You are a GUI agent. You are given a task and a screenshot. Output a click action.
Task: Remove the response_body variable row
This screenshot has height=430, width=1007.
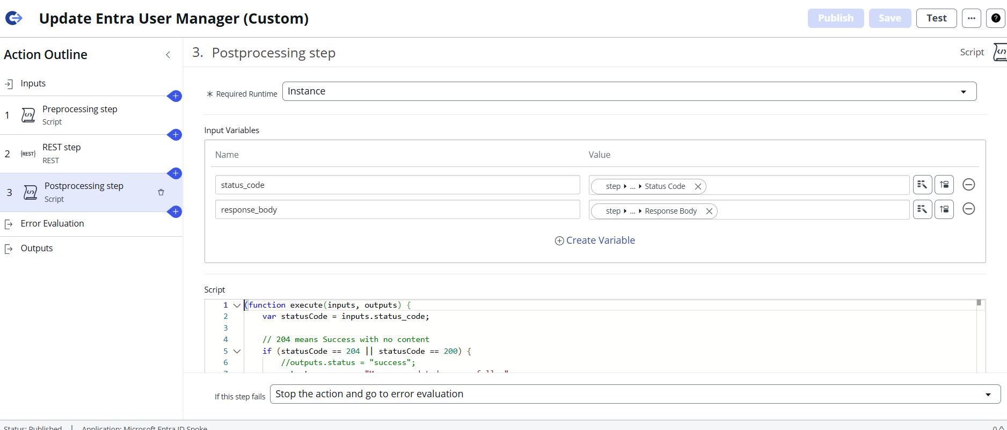pyautogui.click(x=968, y=209)
